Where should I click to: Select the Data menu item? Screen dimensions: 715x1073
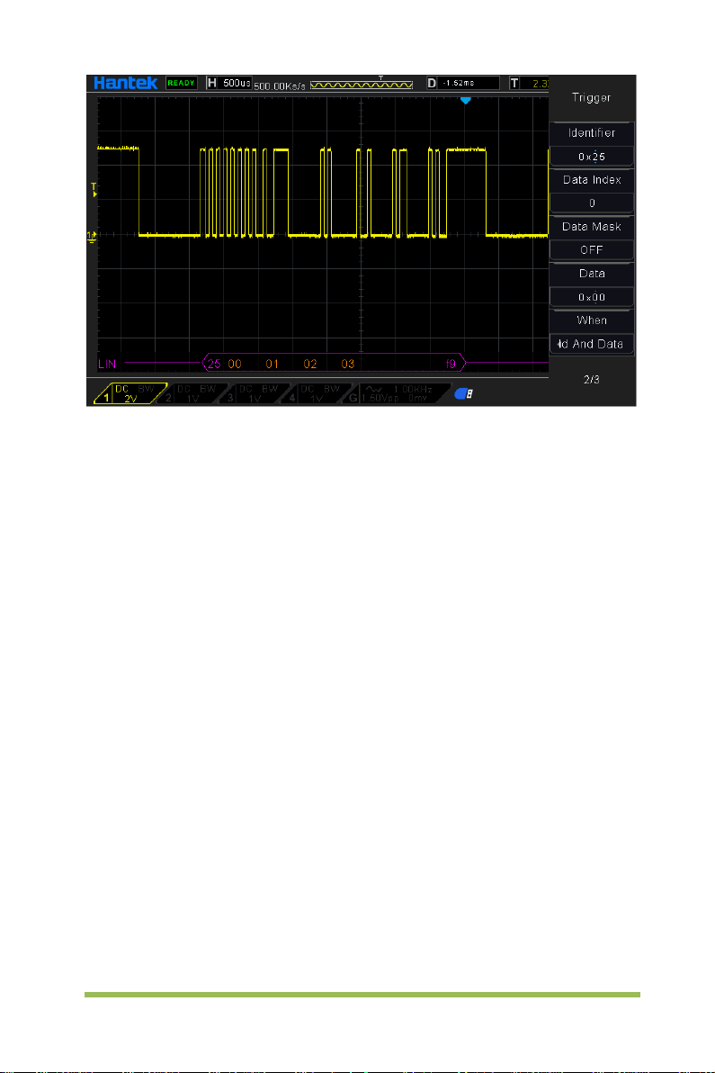coord(592,274)
